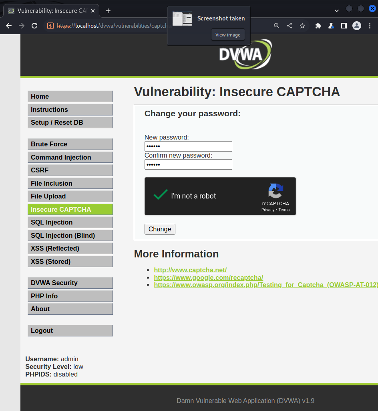Open the Home menu item
The image size is (378, 411).
click(x=70, y=97)
